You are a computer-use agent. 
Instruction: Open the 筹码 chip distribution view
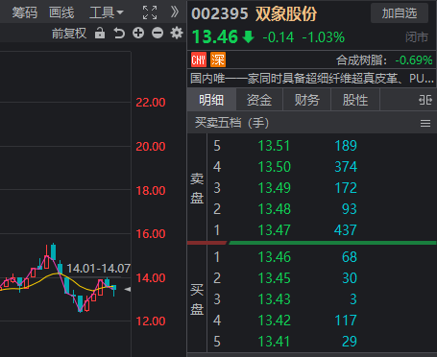coord(25,13)
